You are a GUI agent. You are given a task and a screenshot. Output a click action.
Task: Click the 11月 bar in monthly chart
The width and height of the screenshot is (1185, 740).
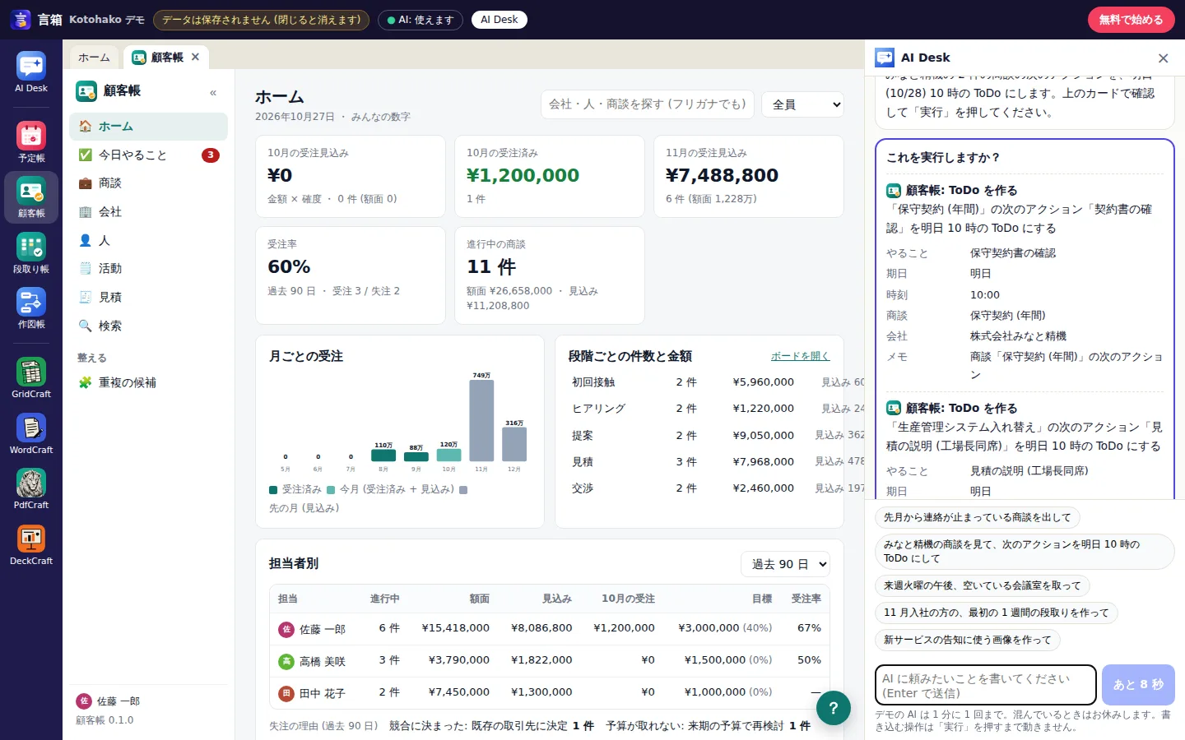(x=481, y=421)
